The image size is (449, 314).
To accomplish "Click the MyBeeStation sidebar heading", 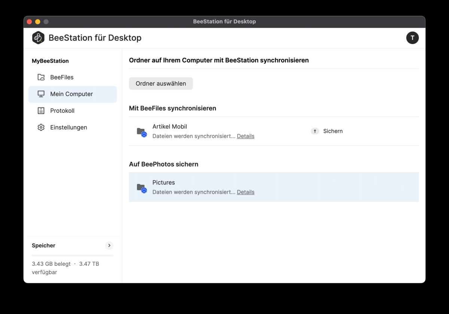I will pyautogui.click(x=50, y=61).
